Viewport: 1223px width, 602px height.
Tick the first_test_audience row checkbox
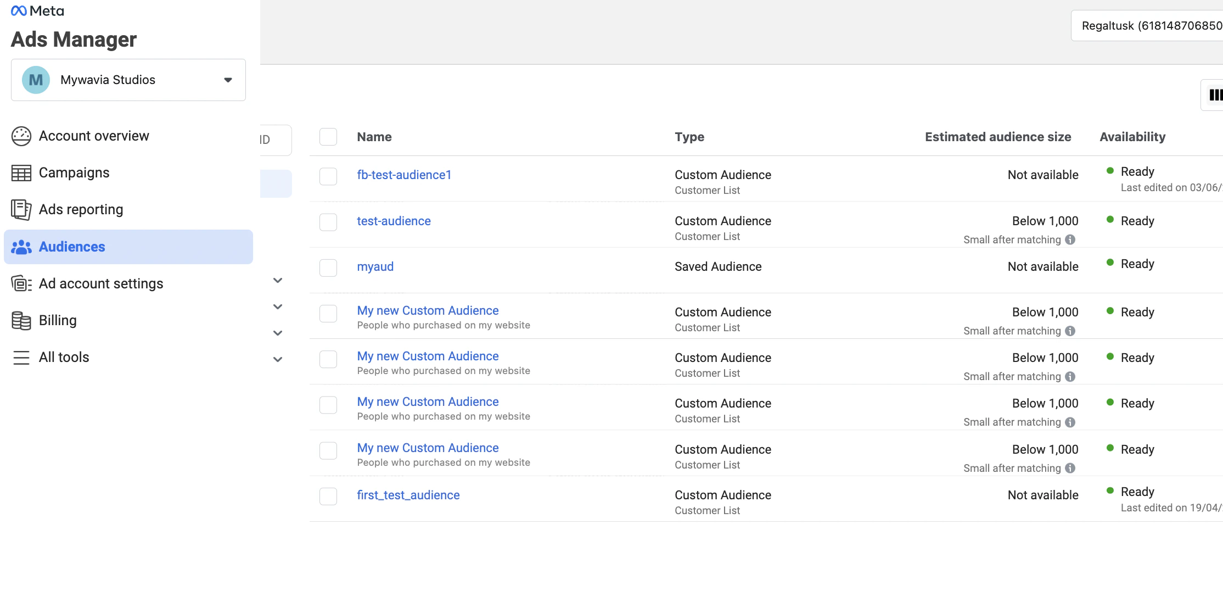coord(328,497)
